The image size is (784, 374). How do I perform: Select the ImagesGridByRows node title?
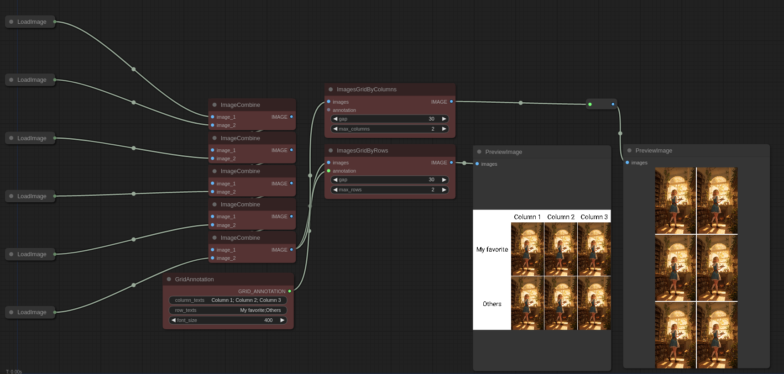pyautogui.click(x=362, y=151)
